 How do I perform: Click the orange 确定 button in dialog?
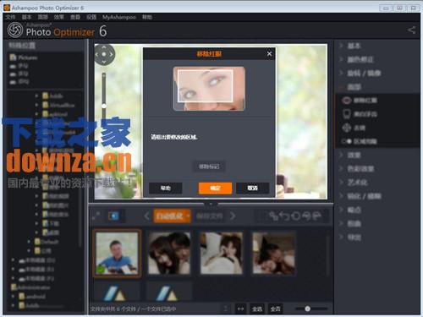click(x=215, y=189)
